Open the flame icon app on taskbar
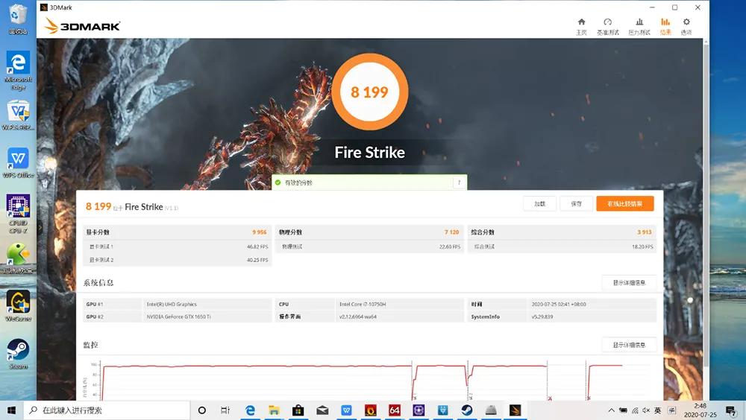 point(370,410)
